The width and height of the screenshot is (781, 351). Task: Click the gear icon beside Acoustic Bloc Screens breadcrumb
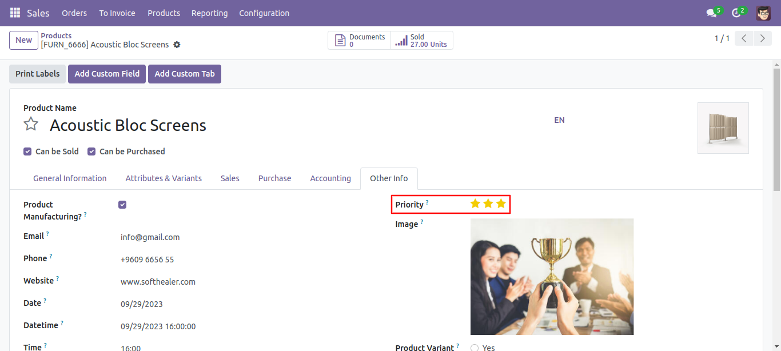point(177,45)
